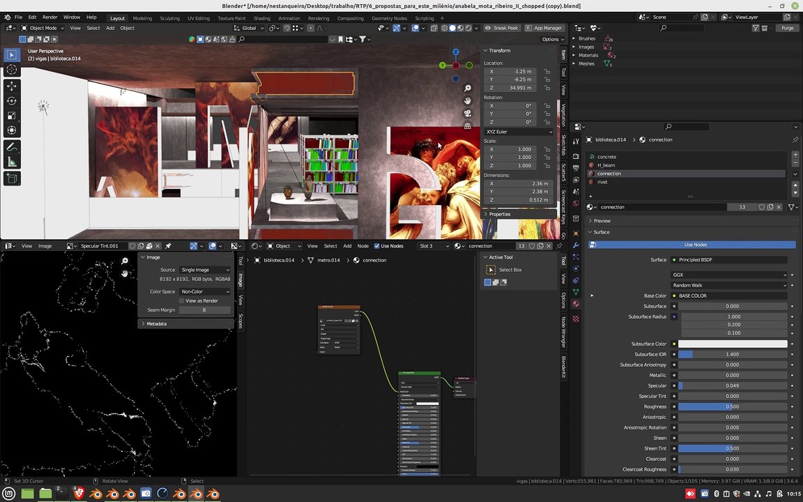This screenshot has width=803, height=502.
Task: Click the viewport zoom magnifier icon
Action: click(x=467, y=88)
